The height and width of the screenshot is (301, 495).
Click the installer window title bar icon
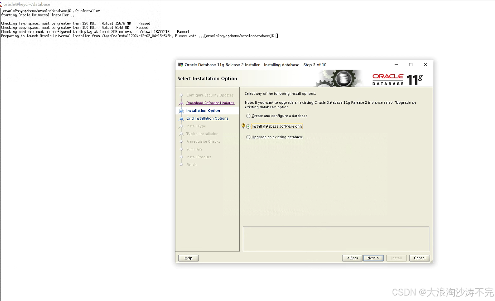pyautogui.click(x=180, y=64)
